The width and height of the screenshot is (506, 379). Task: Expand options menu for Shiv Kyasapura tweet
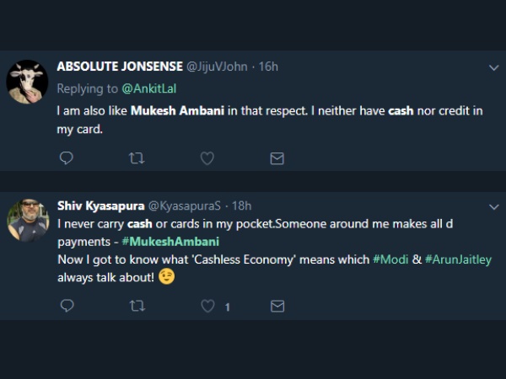(494, 206)
